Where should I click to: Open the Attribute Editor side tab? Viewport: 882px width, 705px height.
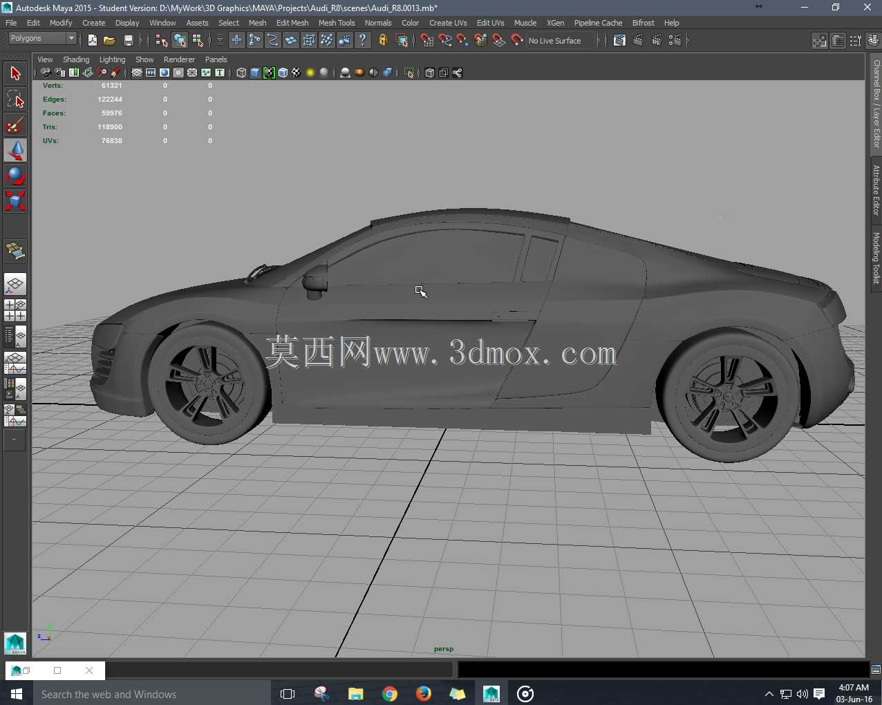point(876,190)
